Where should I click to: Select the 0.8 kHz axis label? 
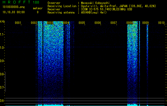pyautogui.click(x=2, y=74)
